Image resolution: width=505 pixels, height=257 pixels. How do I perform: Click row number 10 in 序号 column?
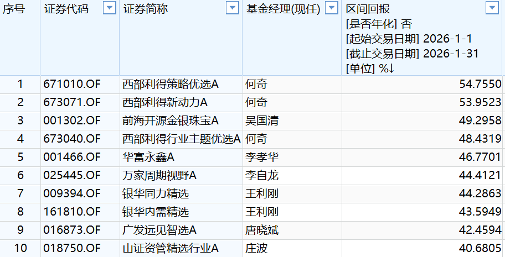(x=20, y=248)
